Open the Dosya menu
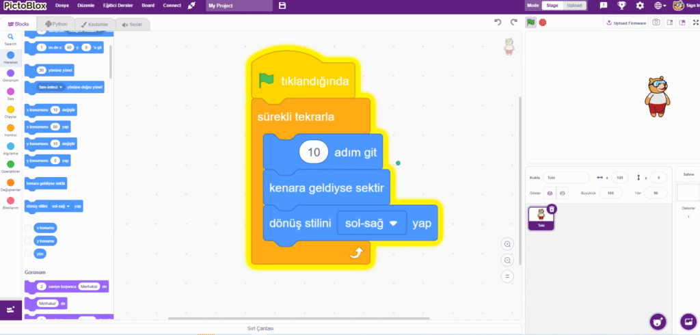Image resolution: width=700 pixels, height=335 pixels. (x=62, y=5)
